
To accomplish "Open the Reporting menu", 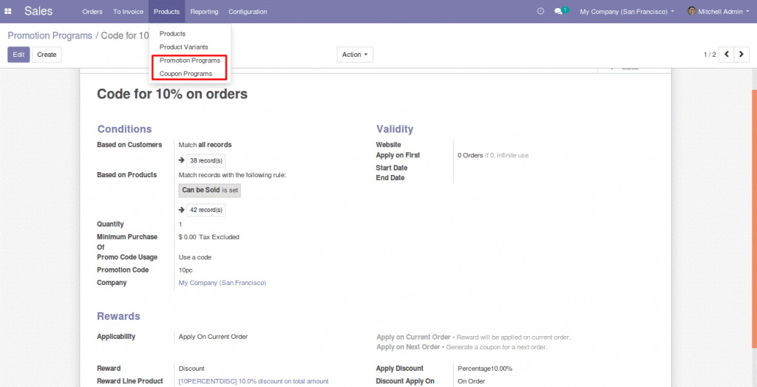I will click(204, 12).
